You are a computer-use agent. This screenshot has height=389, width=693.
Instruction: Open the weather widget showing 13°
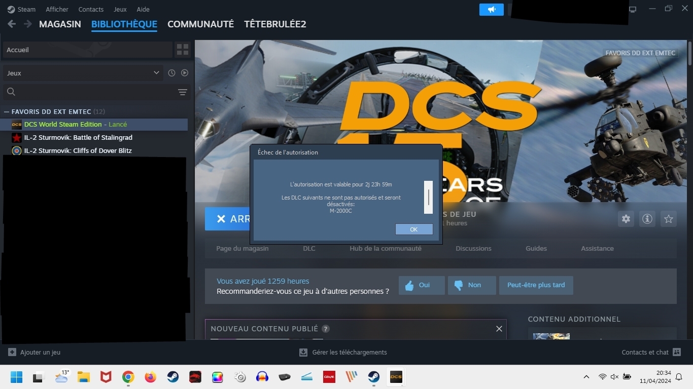point(61,377)
